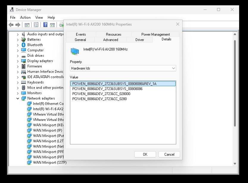Click the Device Manager title bar icon
Screen dimensions: 248x183
click(12, 10)
